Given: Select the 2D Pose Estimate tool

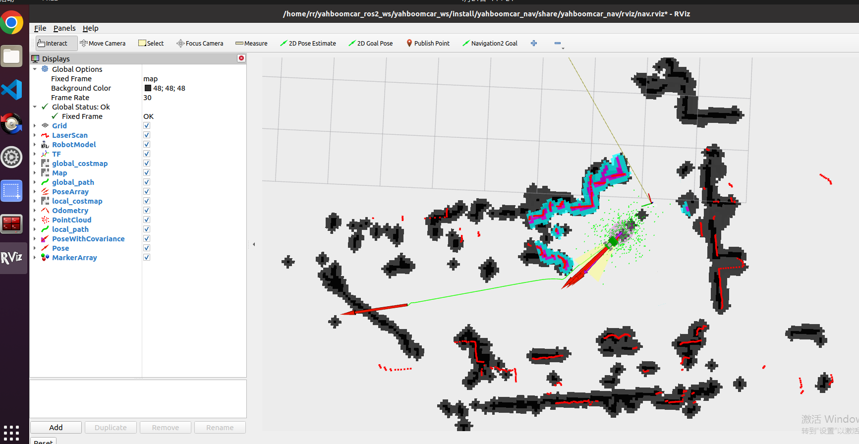Looking at the screenshot, I should [x=308, y=44].
